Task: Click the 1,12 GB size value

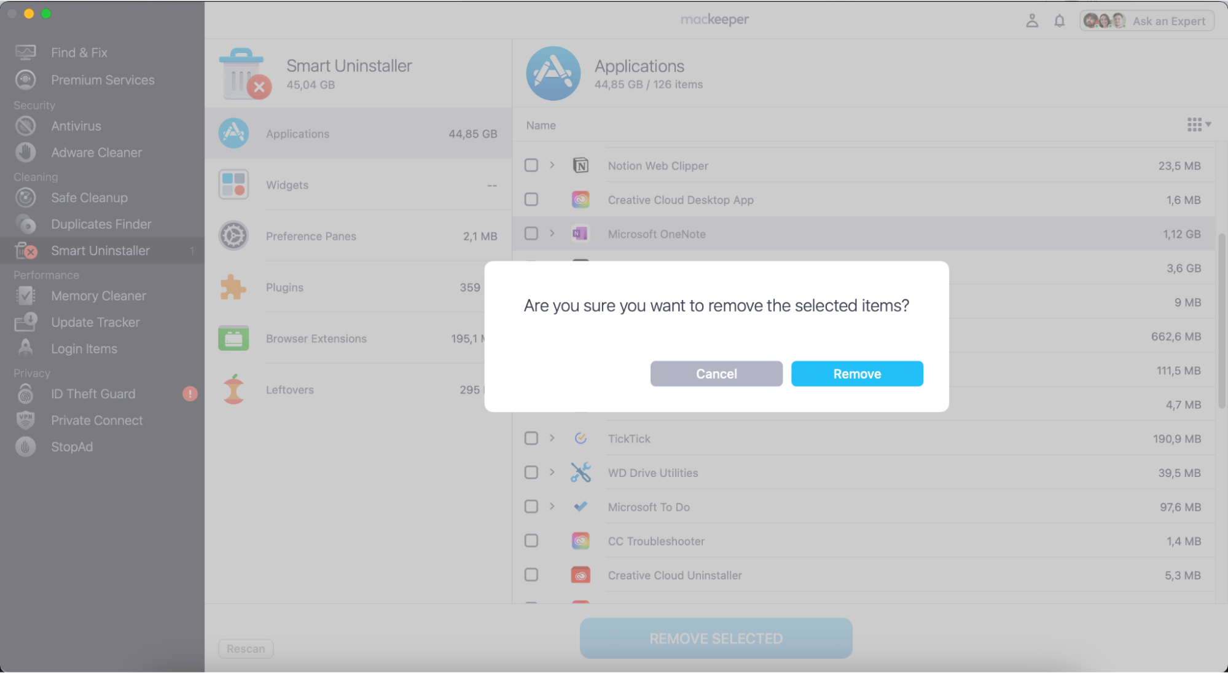Action: [1181, 234]
